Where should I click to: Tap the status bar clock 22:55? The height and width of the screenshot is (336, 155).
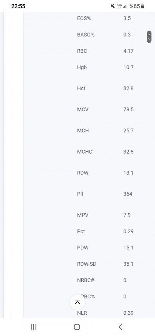[x=18, y=6]
